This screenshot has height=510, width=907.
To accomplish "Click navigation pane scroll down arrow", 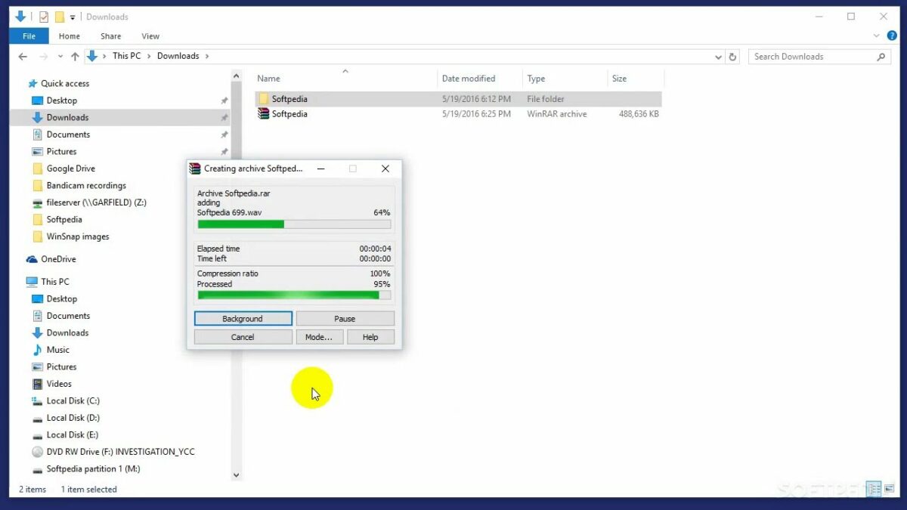I will pos(236,475).
